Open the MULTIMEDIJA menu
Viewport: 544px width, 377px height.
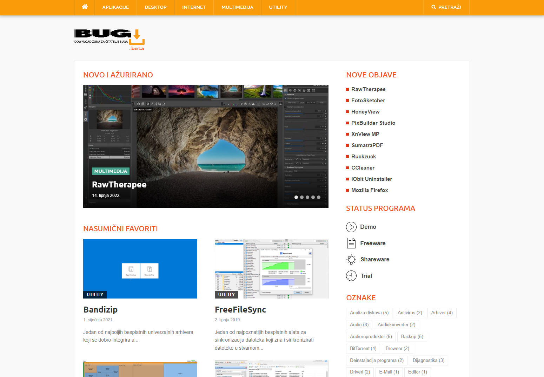tap(238, 7)
